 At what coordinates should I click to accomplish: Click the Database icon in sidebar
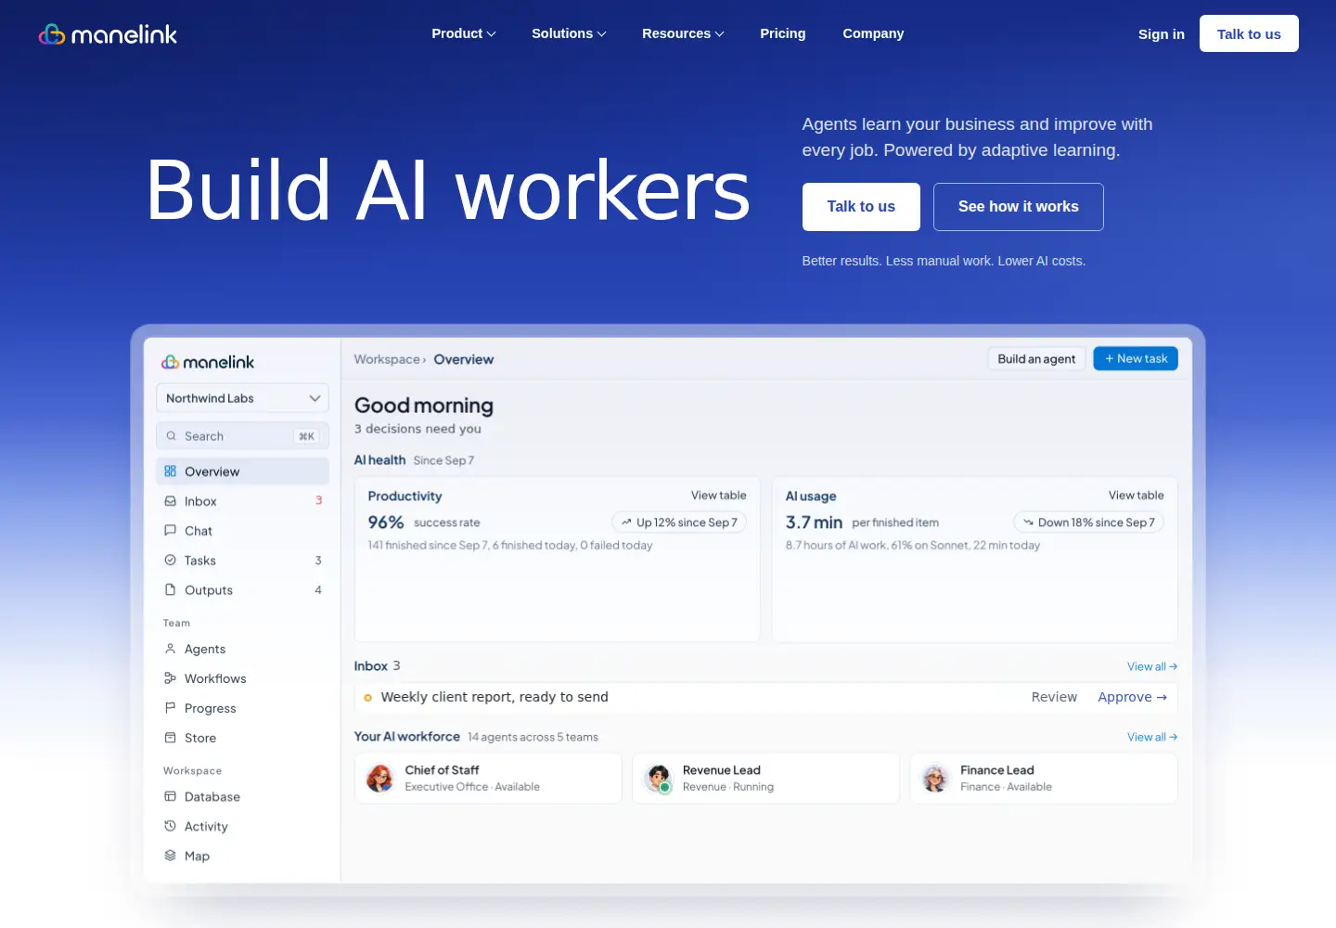click(171, 797)
